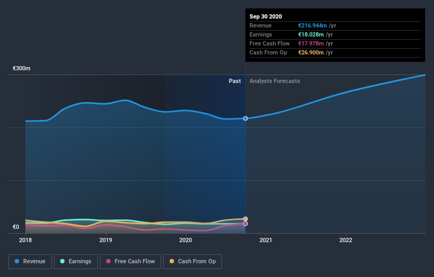Click the €17.978m free cash flow value
The width and height of the screenshot is (434, 277).
click(311, 43)
